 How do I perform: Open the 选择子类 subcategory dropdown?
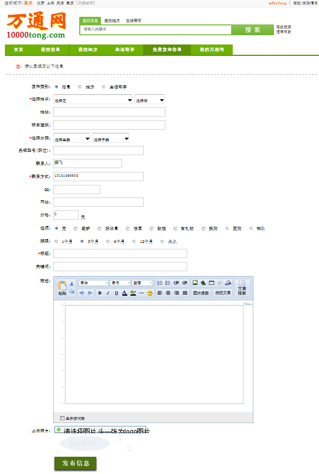click(x=111, y=139)
